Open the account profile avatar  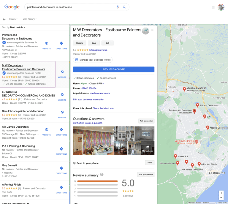[x=221, y=7]
